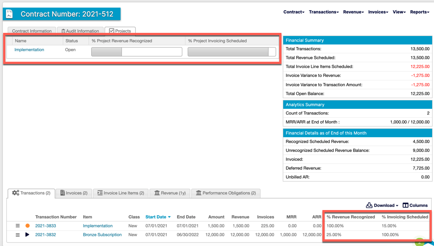434x246 pixels.
Task: Switch to Audit Information tab
Action: tap(80, 31)
